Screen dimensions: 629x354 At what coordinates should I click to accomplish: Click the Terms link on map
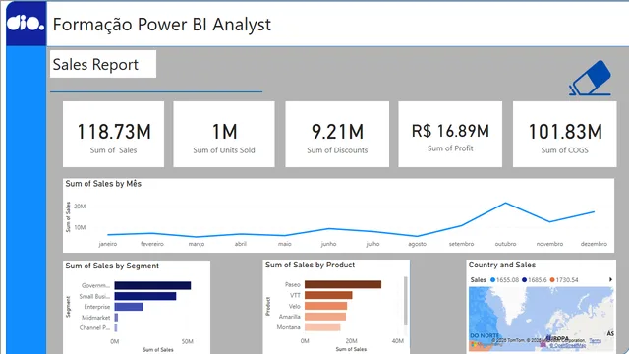[596, 340]
